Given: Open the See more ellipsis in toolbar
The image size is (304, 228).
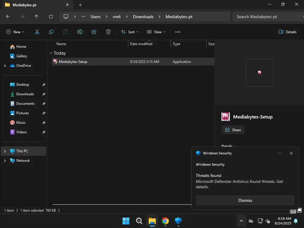Looking at the screenshot, I should (178, 32).
